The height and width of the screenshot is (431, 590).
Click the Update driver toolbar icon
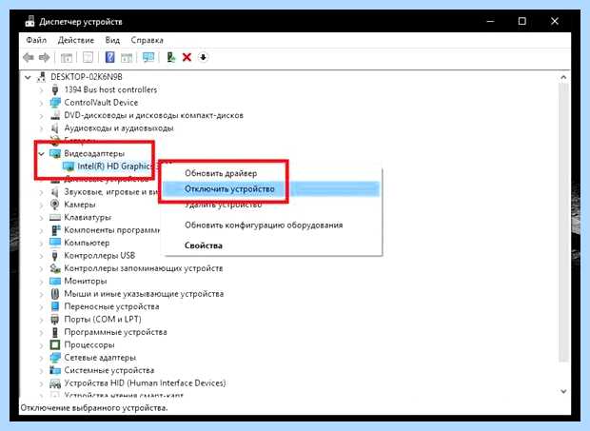[x=171, y=57]
